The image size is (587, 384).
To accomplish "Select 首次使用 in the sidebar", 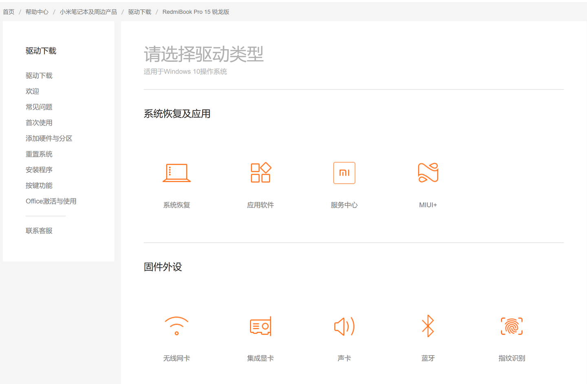I will pyautogui.click(x=39, y=123).
